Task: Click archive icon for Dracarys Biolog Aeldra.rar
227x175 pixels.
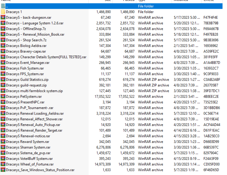Action: pyautogui.click(x=3, y=46)
